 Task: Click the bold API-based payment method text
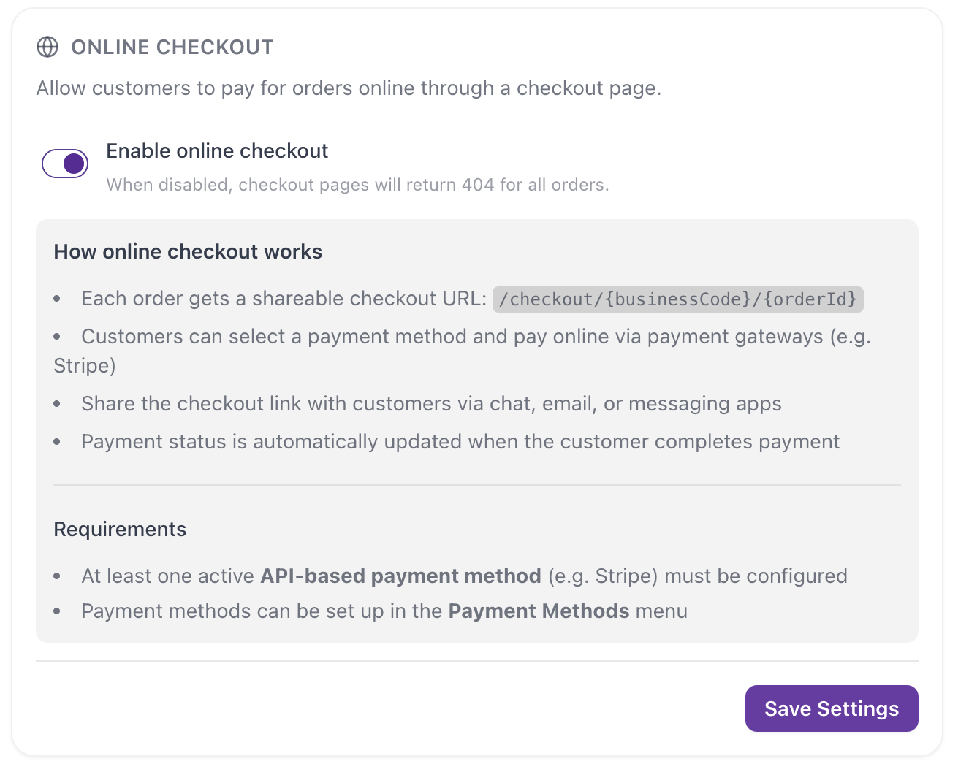point(400,576)
